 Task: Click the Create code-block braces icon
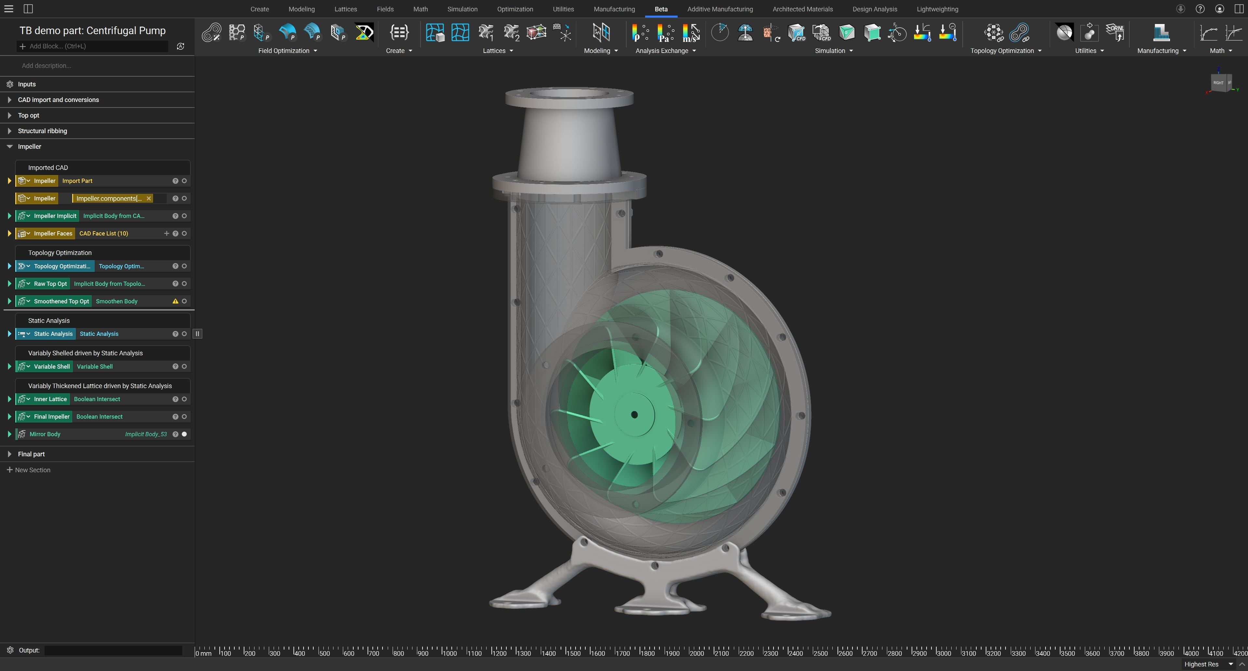point(399,32)
